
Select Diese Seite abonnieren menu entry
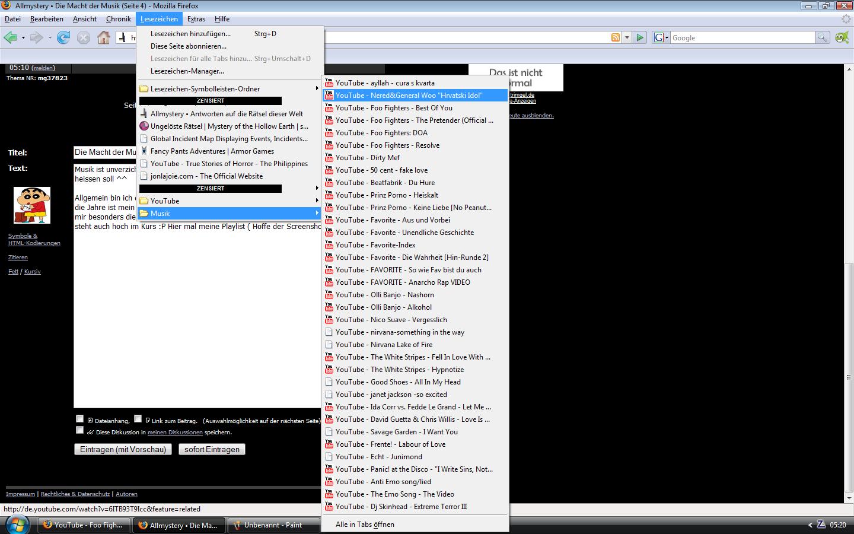pyautogui.click(x=230, y=46)
